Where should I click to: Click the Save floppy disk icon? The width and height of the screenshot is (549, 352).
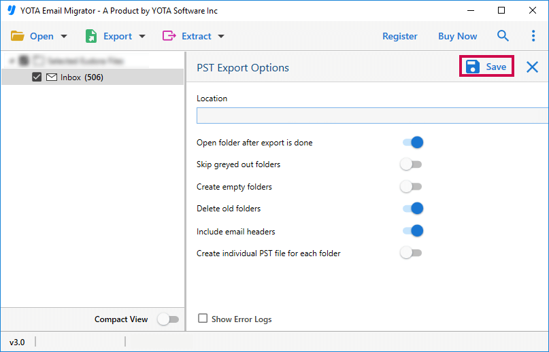point(473,67)
